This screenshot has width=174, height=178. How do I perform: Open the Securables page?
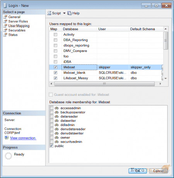(17, 30)
